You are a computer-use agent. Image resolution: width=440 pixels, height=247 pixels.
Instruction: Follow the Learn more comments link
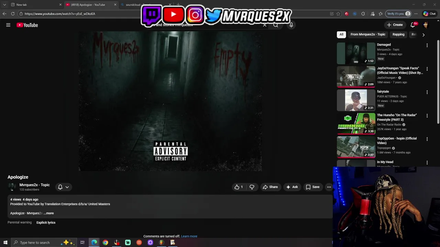(189, 236)
